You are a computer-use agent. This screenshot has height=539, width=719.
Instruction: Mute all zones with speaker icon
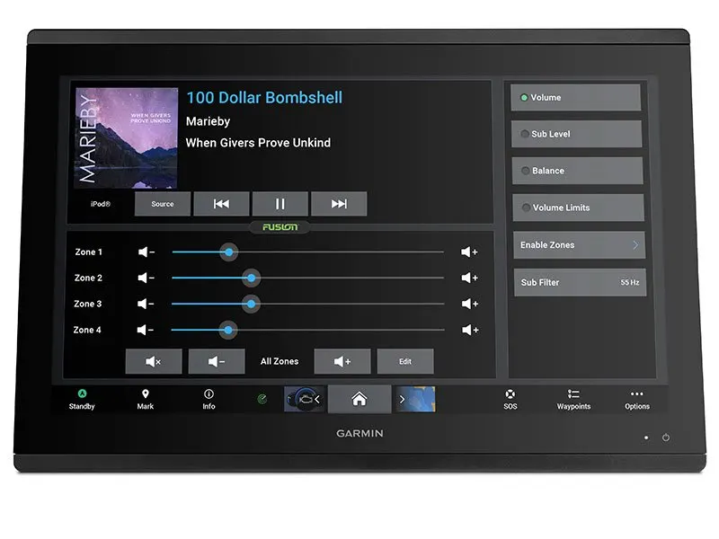click(154, 361)
